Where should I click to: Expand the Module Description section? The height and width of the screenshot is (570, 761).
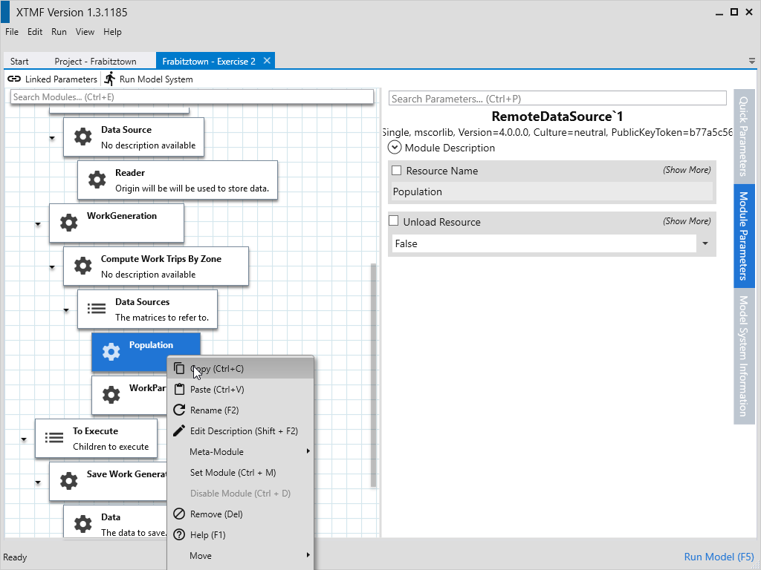point(395,148)
